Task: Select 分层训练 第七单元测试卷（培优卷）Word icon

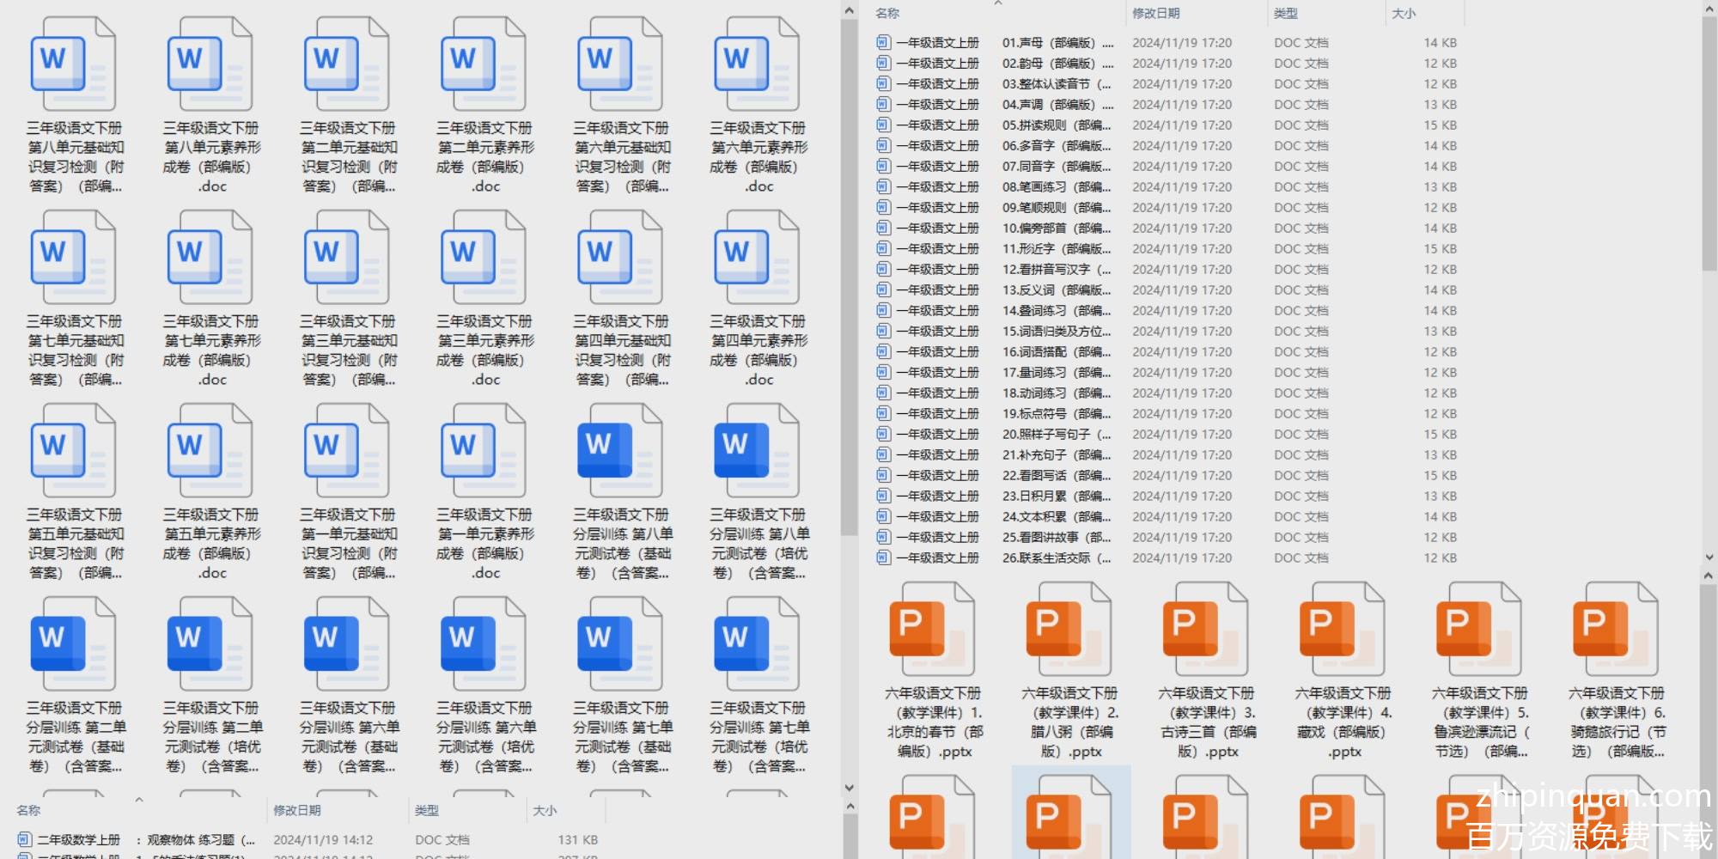Action: (x=756, y=643)
